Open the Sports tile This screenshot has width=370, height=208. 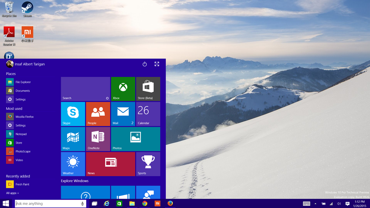[148, 164]
